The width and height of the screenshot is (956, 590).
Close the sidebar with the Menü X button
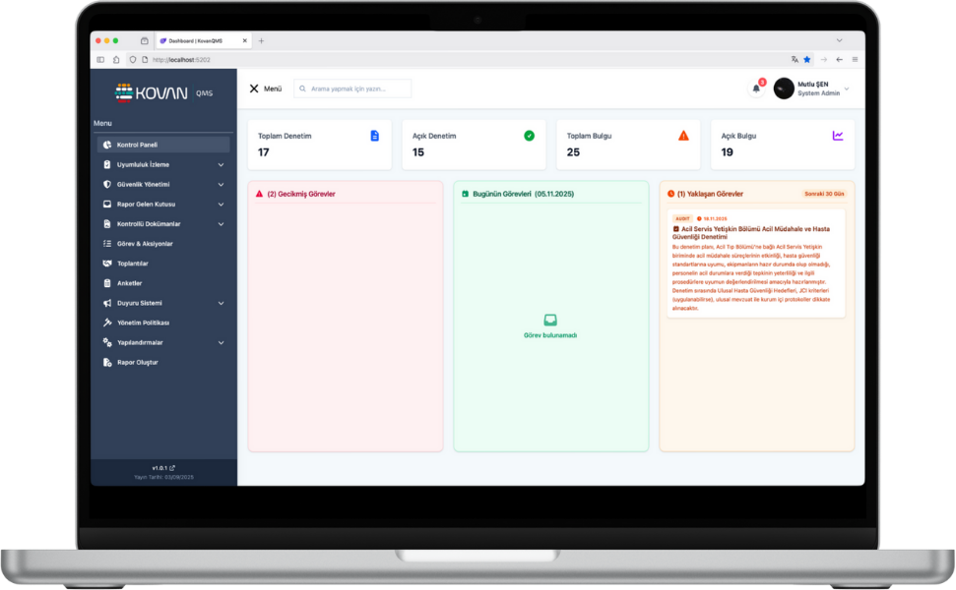point(254,88)
